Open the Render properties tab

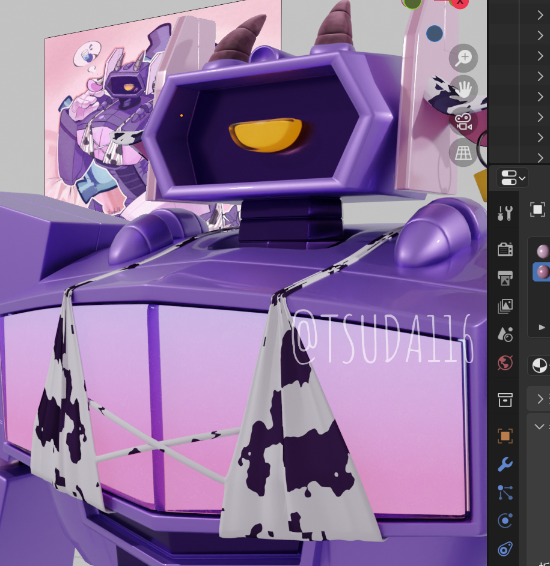tap(505, 249)
